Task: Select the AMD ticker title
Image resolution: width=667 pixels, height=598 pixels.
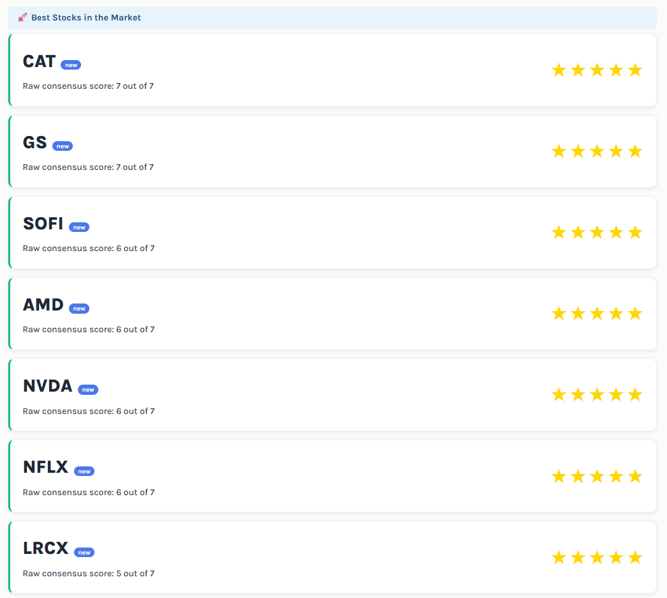Action: click(43, 305)
